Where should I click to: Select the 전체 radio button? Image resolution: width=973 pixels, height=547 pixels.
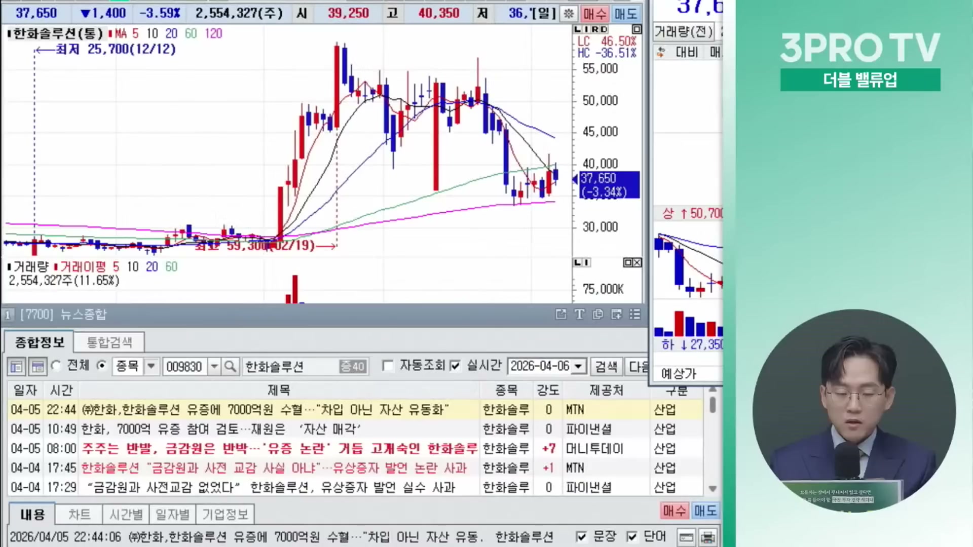(x=56, y=366)
